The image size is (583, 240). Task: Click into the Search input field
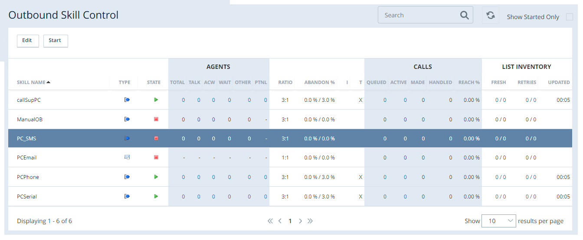pyautogui.click(x=419, y=15)
